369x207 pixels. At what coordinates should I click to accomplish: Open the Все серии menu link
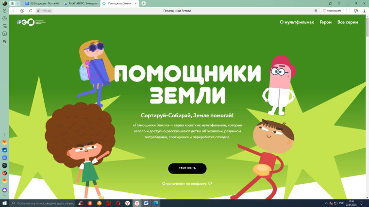[348, 22]
